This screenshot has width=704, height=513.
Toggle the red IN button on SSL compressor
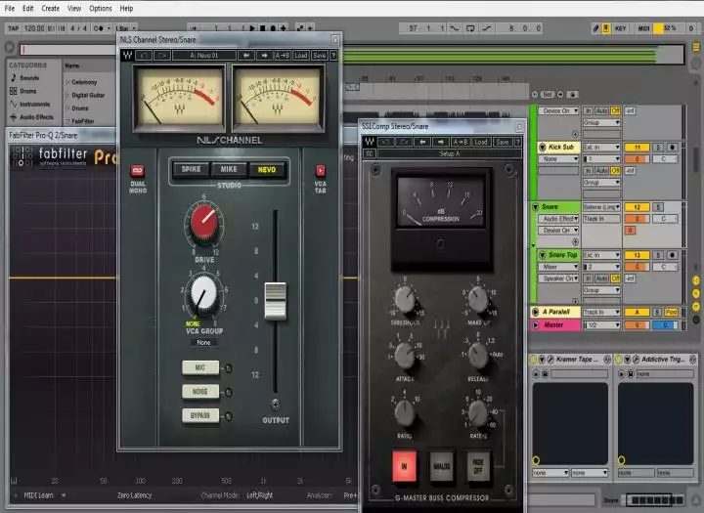click(x=404, y=466)
